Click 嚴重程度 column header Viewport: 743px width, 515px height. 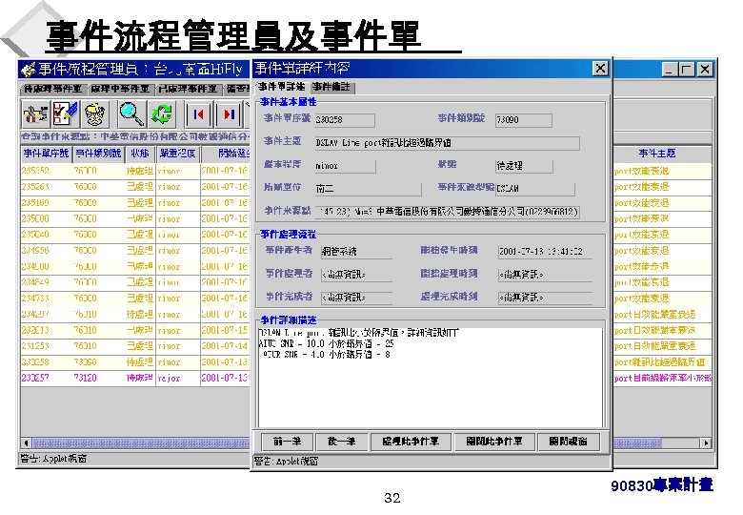(178, 154)
